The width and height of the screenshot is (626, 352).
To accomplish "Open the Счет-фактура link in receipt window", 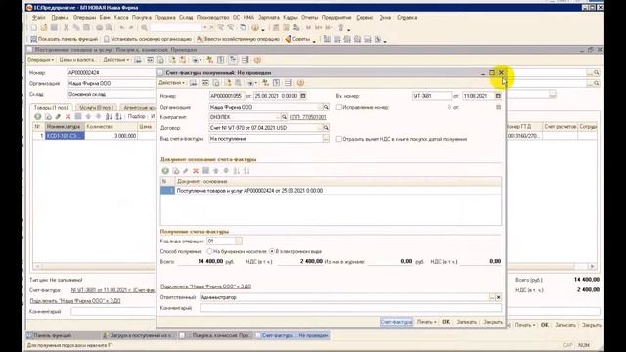I will [x=112, y=290].
